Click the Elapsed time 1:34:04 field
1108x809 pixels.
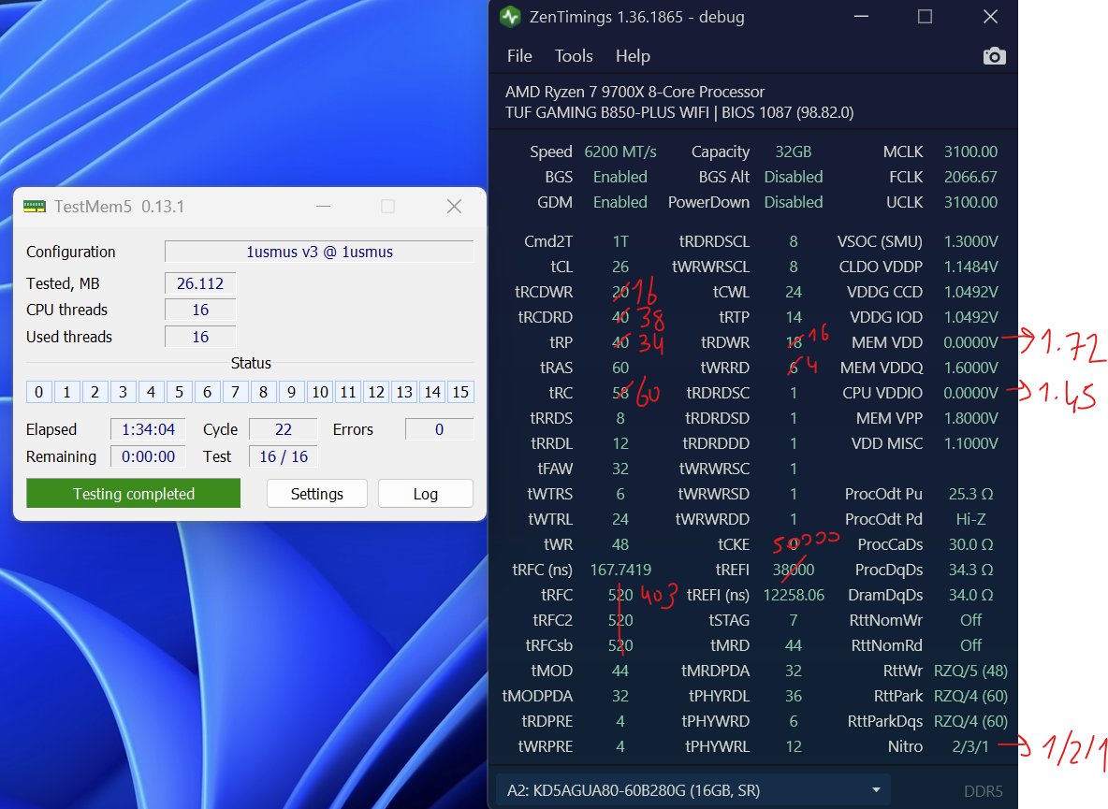click(148, 429)
